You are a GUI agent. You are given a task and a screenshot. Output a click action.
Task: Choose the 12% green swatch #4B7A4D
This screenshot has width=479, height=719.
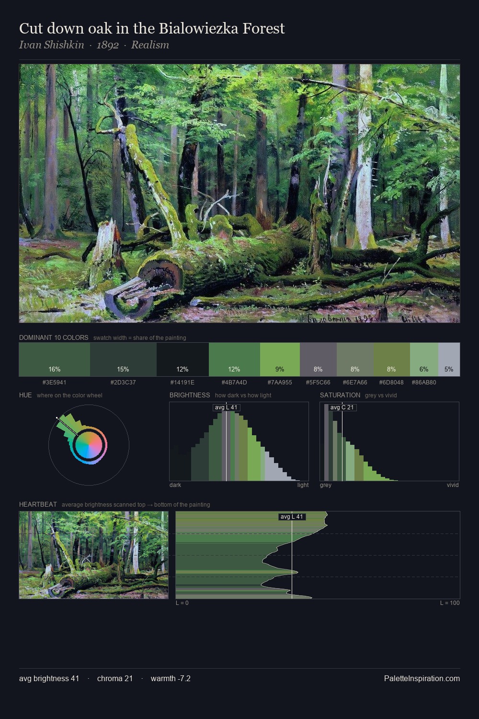tap(234, 359)
